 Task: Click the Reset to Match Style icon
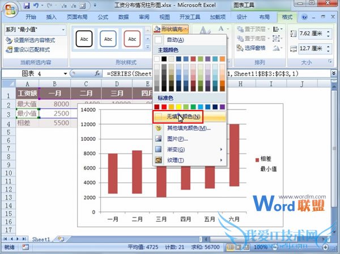coord(8,50)
